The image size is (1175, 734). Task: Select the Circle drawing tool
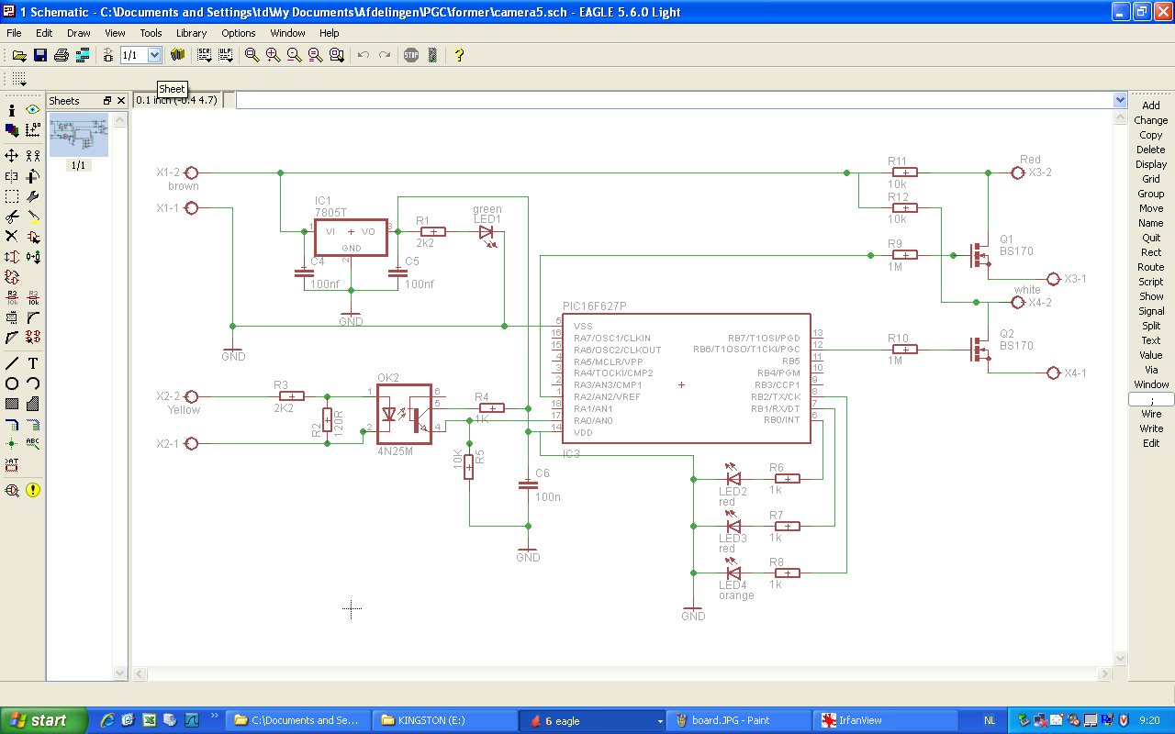click(x=12, y=384)
